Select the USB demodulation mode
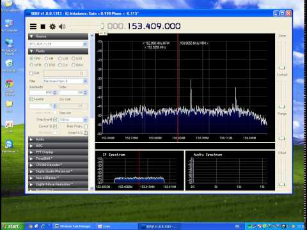307x230 pixels. click(x=74, y=58)
